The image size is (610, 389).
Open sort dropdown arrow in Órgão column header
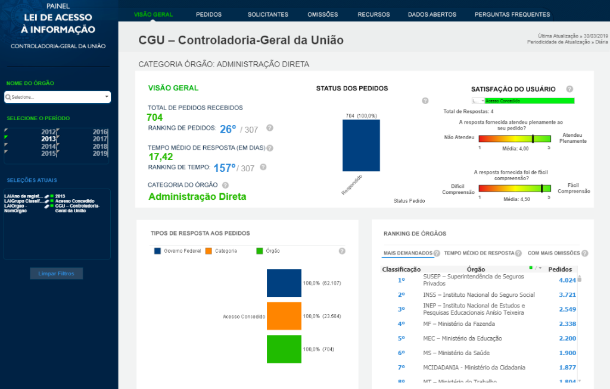click(540, 268)
